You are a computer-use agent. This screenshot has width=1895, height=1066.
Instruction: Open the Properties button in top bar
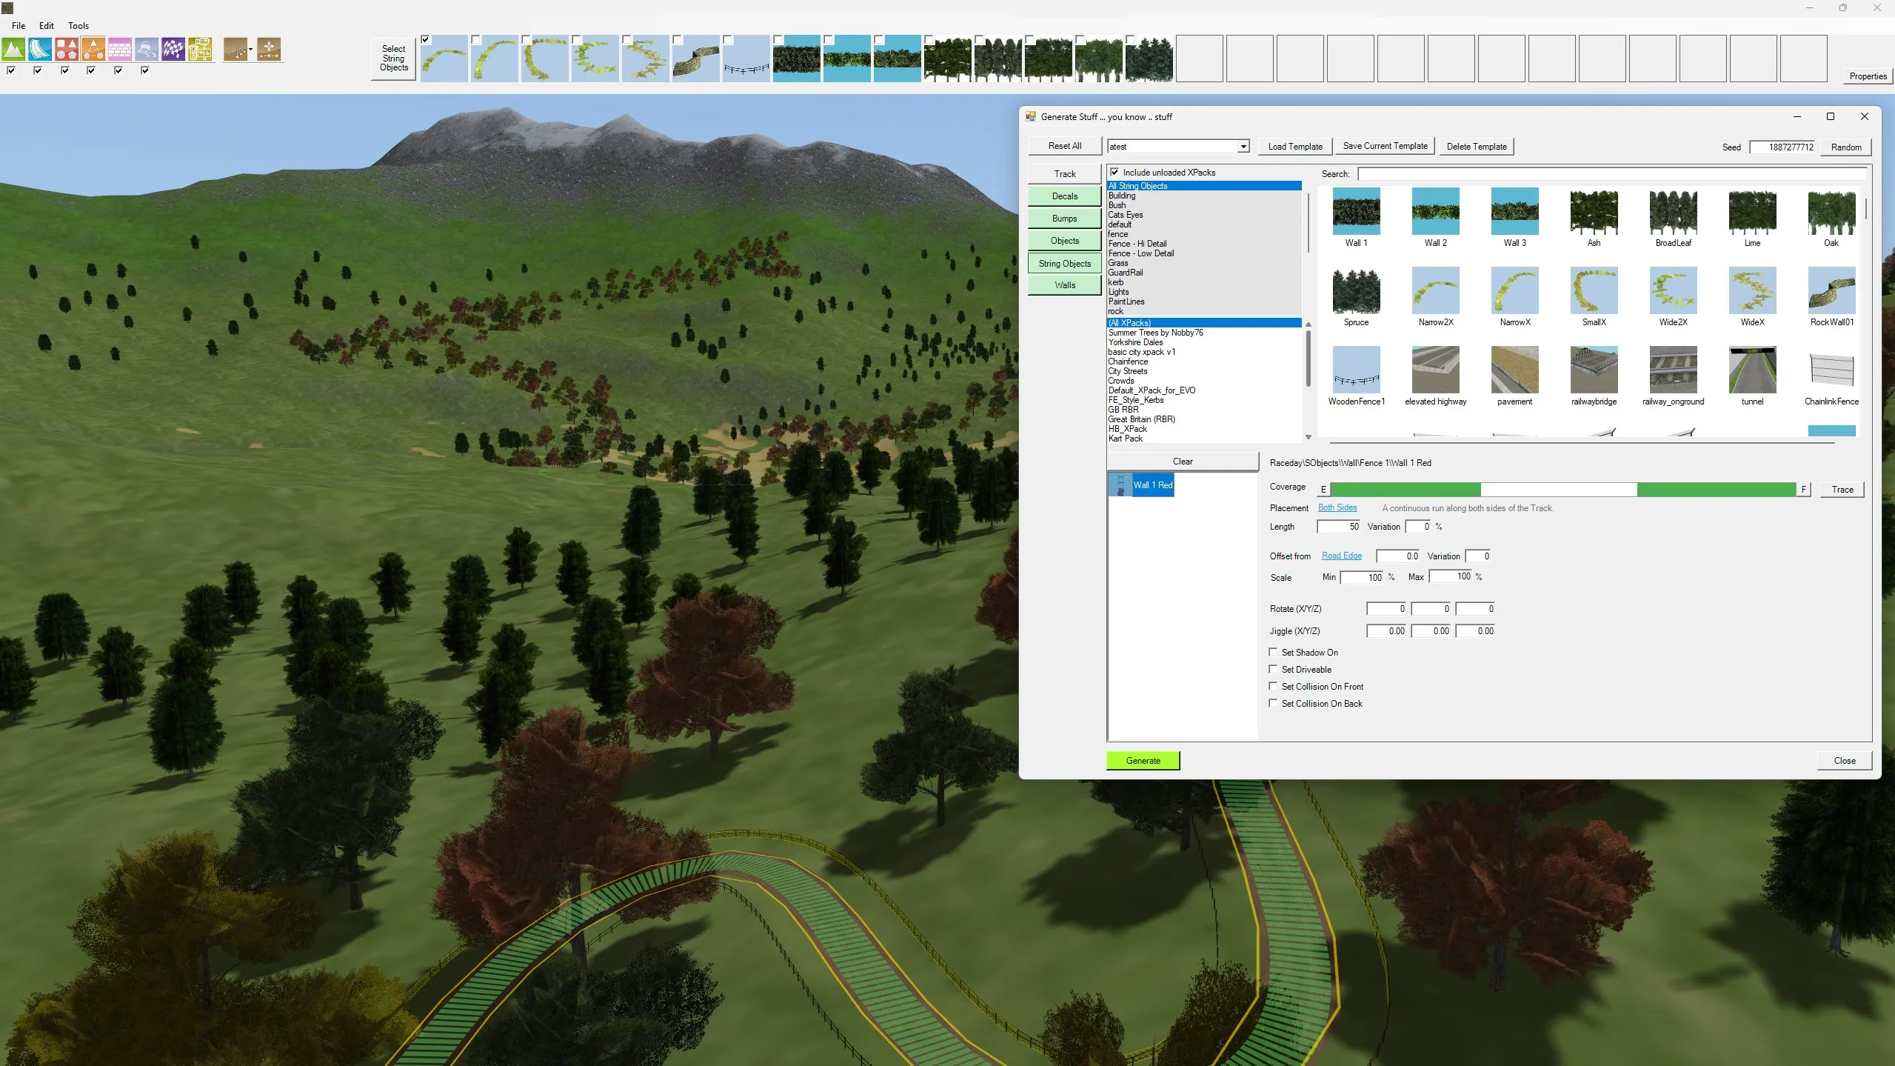click(x=1867, y=76)
